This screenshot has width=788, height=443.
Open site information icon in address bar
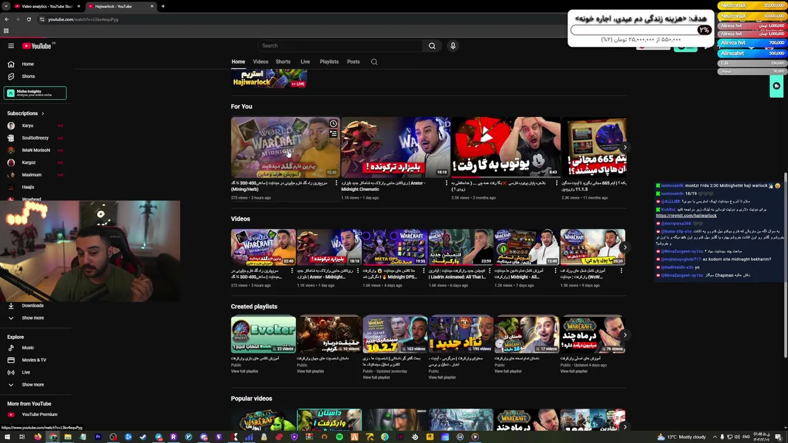pyautogui.click(x=42, y=19)
